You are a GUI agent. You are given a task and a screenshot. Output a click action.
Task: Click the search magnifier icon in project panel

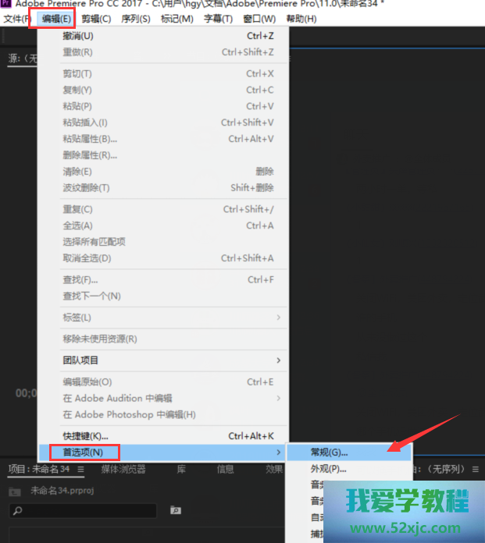coord(17,511)
